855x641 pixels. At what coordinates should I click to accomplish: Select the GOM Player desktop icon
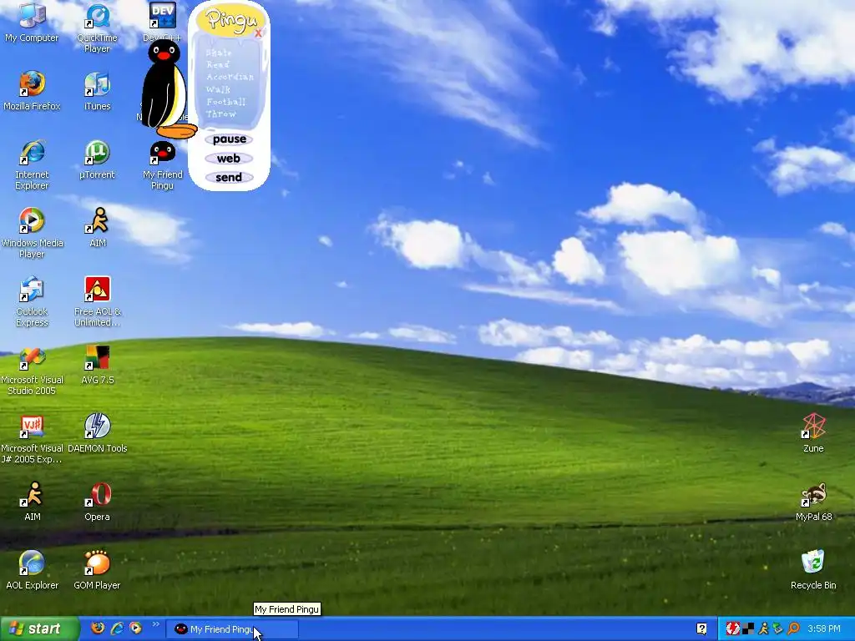[97, 569]
